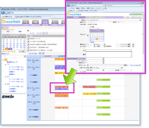Screen dimensions: 149x128
Task: Open the schedule (スケジュール) tab icon
Action: pyautogui.click(x=35, y=22)
